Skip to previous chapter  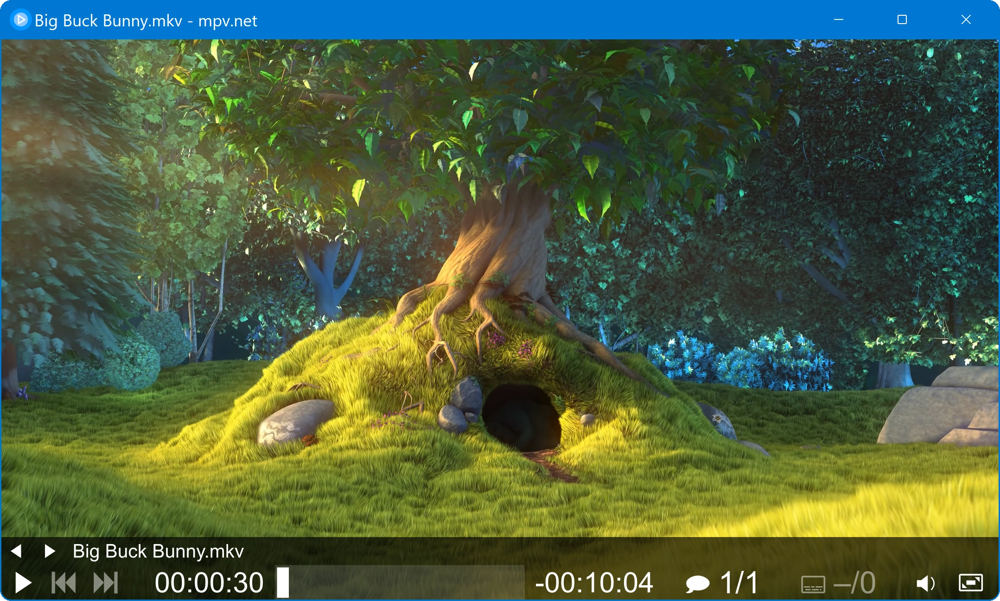[64, 582]
